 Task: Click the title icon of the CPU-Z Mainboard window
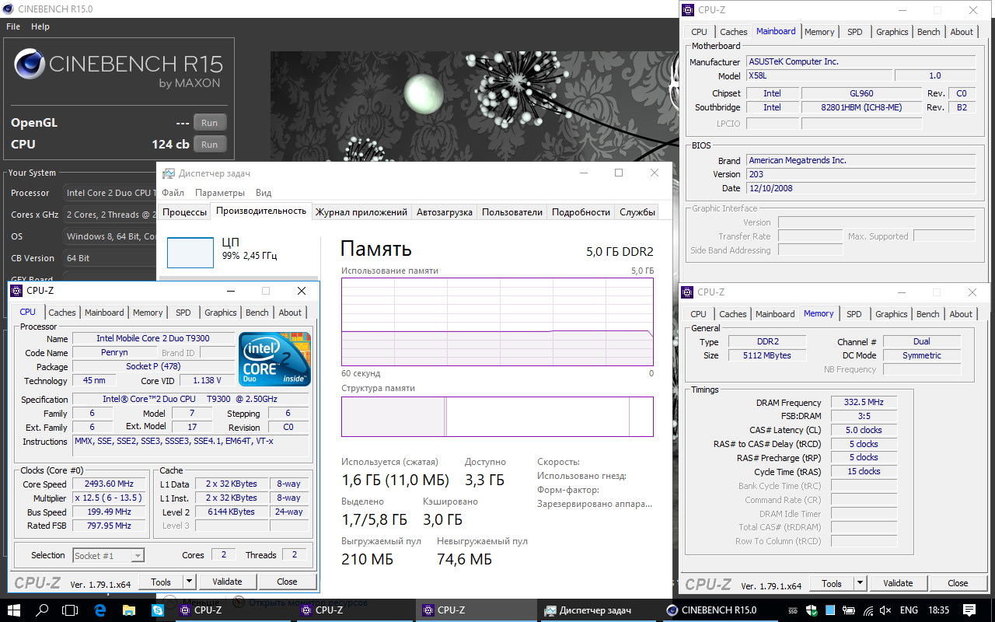(x=687, y=10)
